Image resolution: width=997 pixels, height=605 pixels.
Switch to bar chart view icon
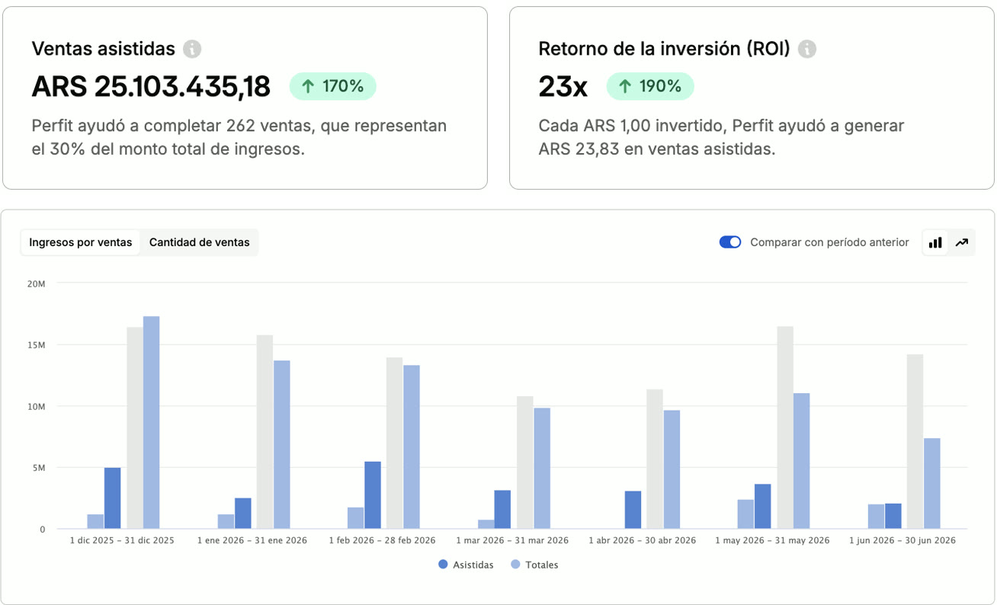tap(935, 242)
